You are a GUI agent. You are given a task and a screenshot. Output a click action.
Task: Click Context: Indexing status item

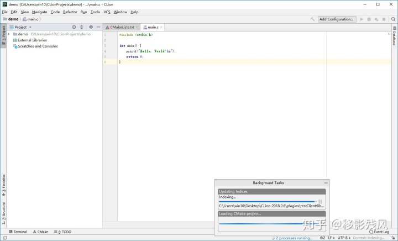pyautogui.click(x=369, y=238)
